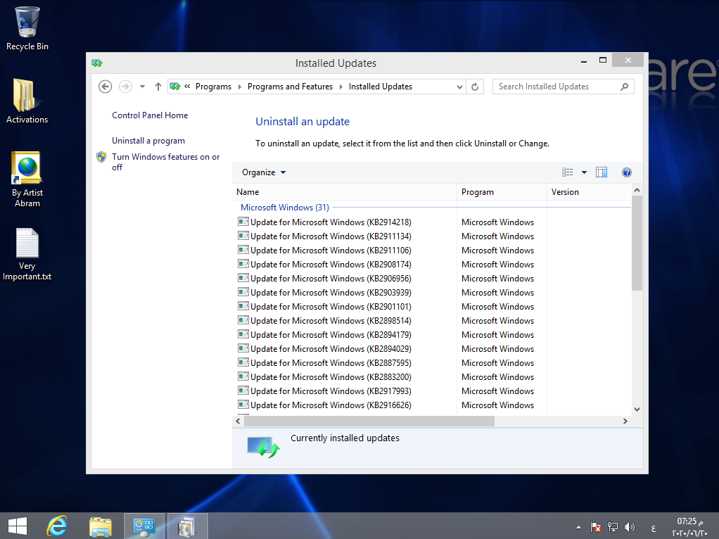Screen dimensions: 719x539
Task: Select Programs and Features breadcrumb
Action: (291, 87)
